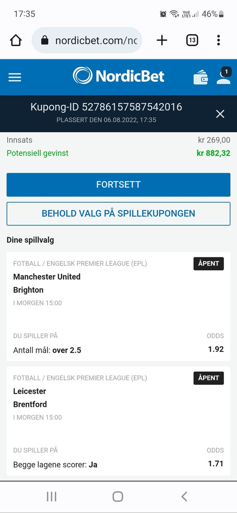This screenshot has height=513, width=237.
Task: Tap ÅPENT badge on Leicester bet
Action: tap(209, 378)
